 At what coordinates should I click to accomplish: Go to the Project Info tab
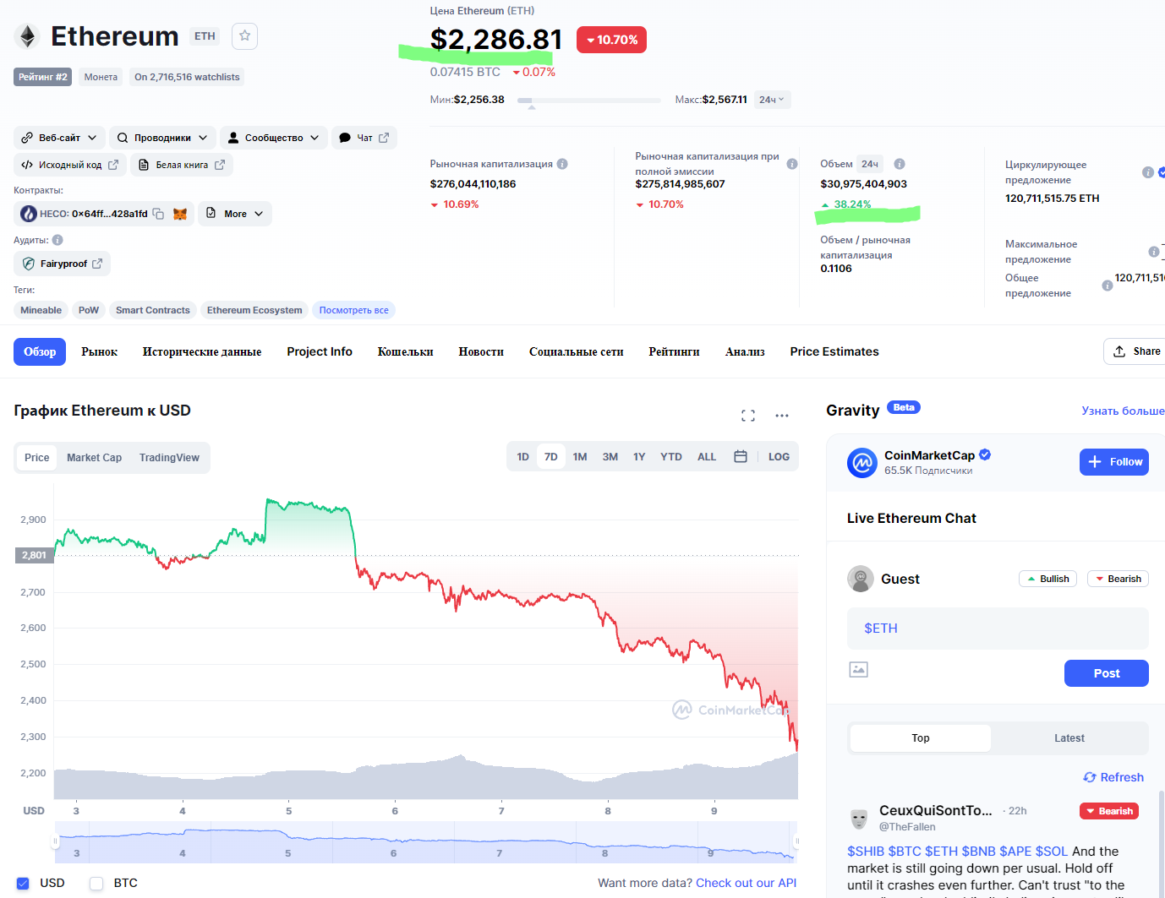[320, 351]
